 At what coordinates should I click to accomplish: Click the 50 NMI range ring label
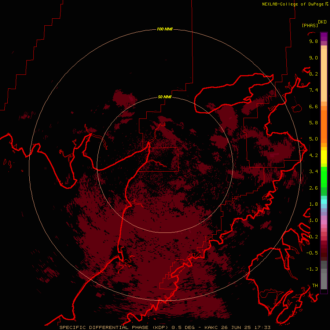[x=165, y=97]
